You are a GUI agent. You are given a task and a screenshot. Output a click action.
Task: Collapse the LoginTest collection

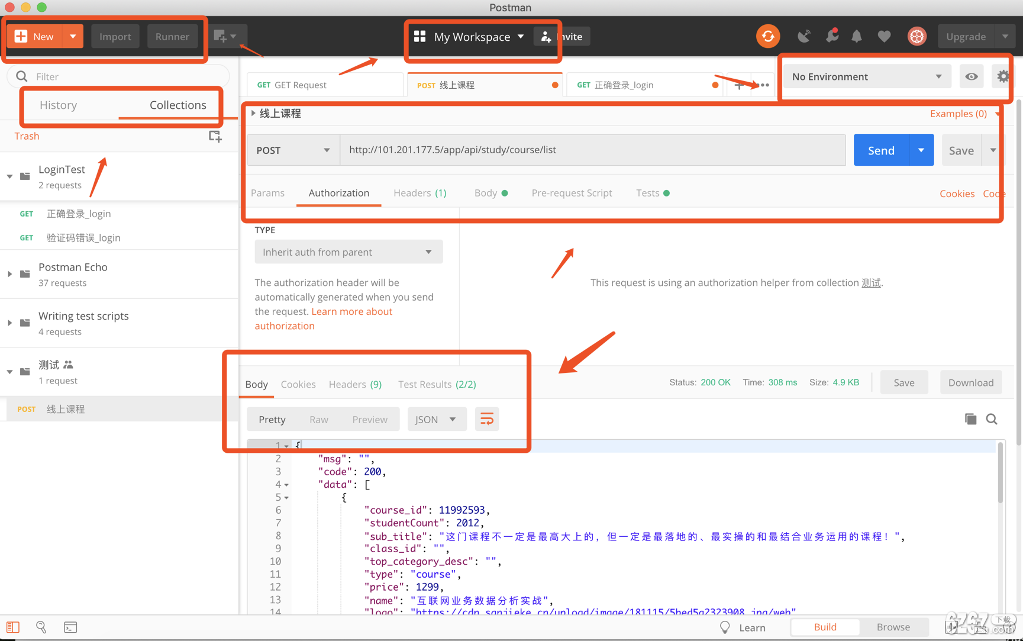tap(10, 176)
